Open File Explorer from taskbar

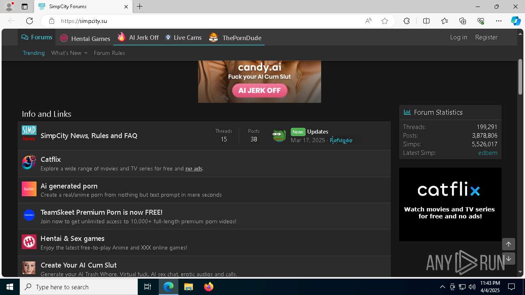pyautogui.click(x=189, y=287)
